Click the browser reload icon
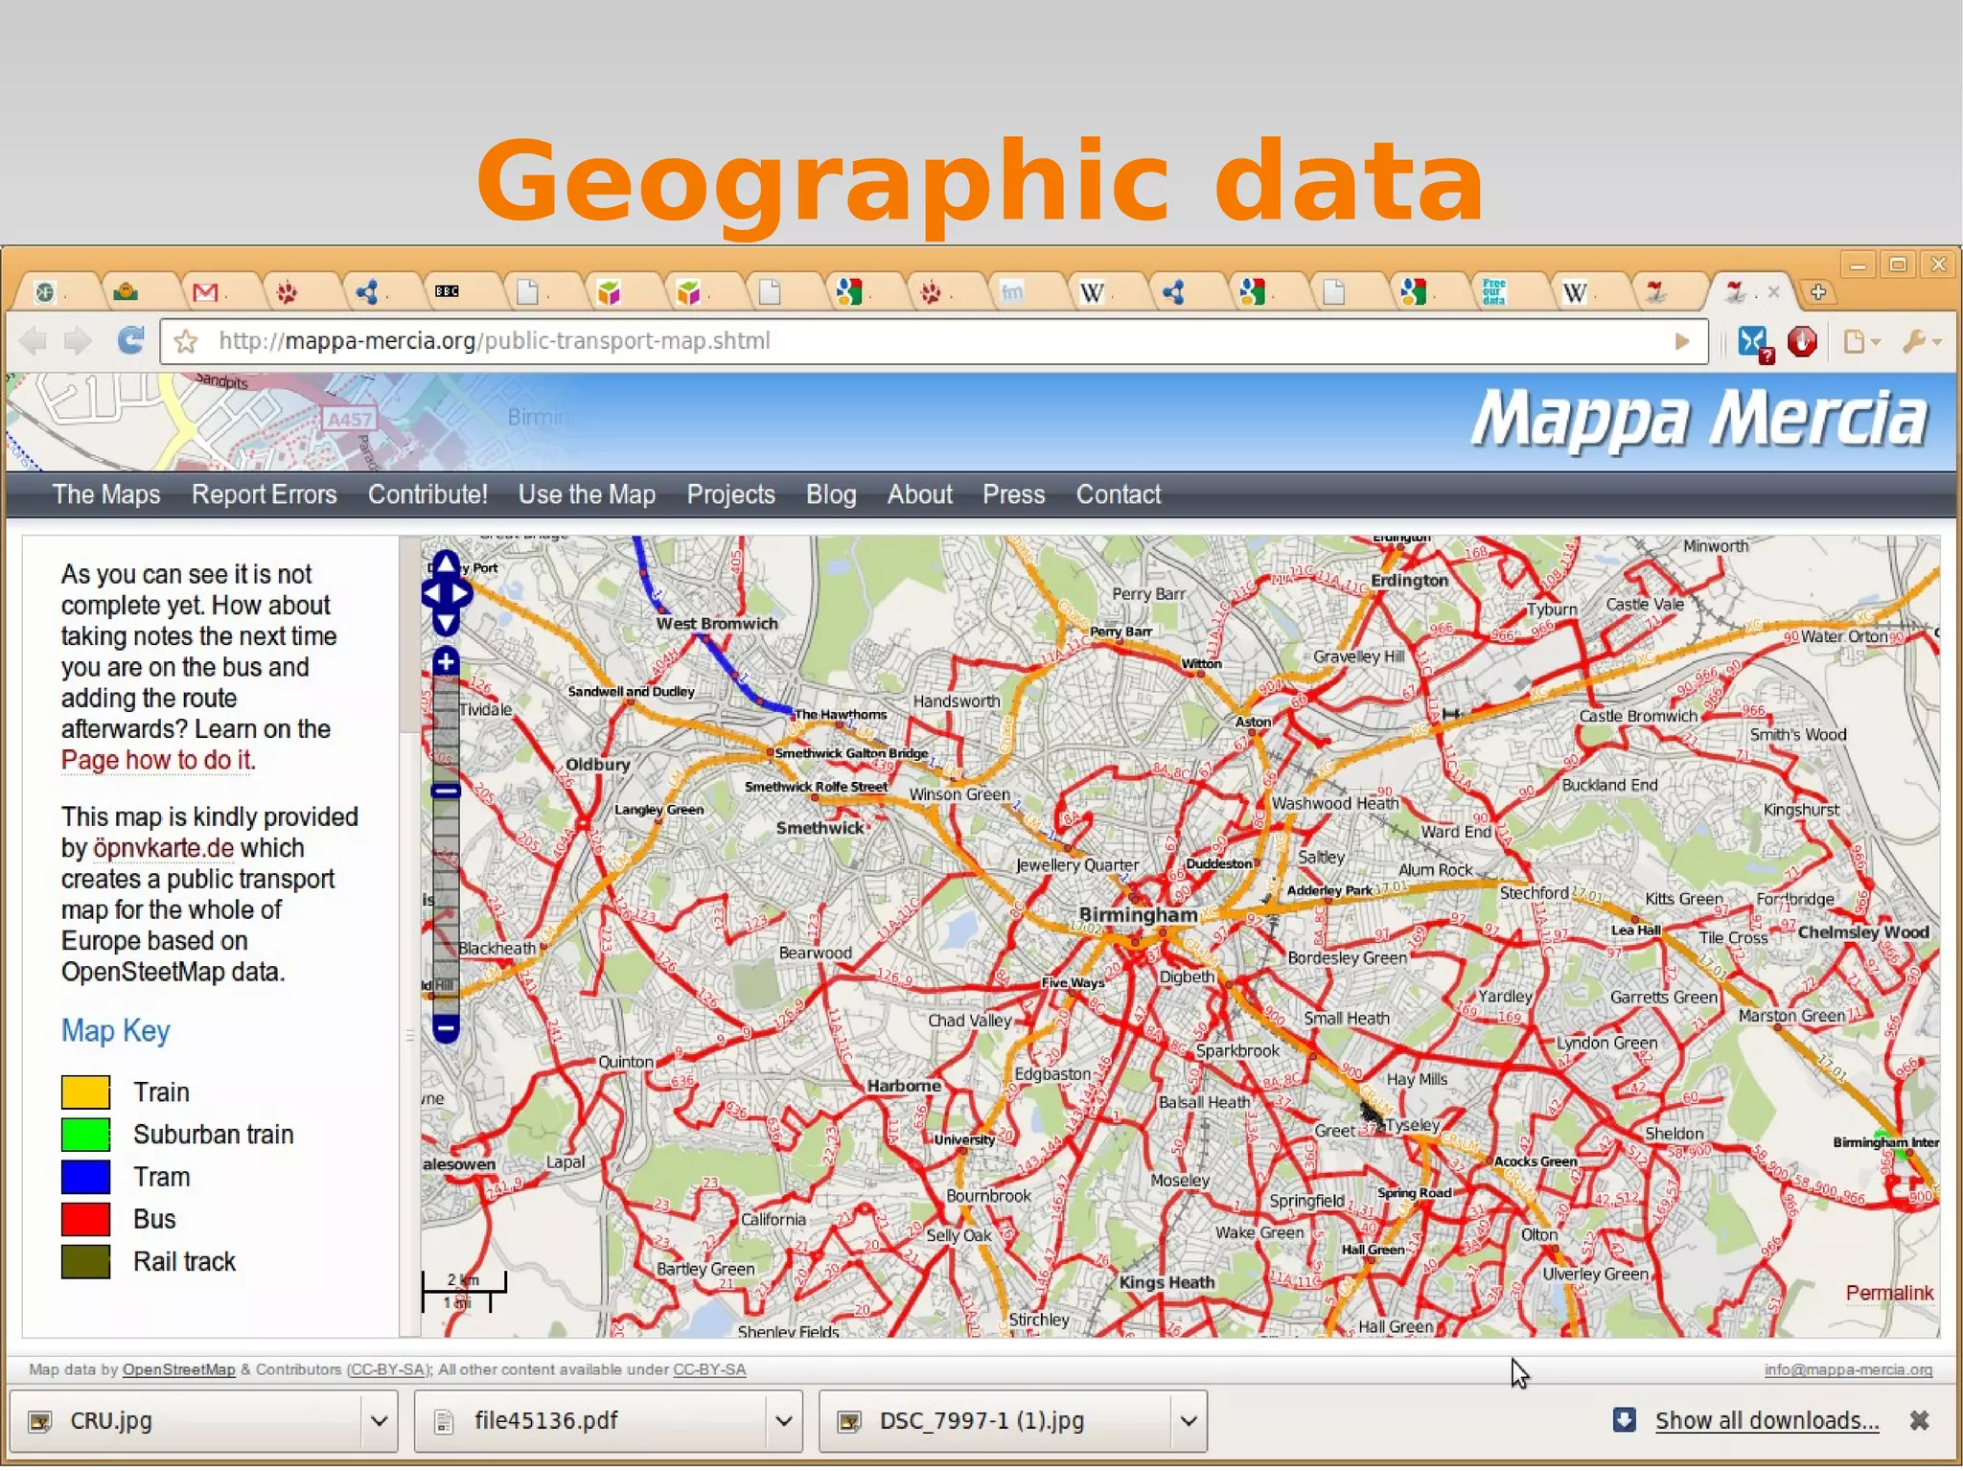 tap(130, 341)
